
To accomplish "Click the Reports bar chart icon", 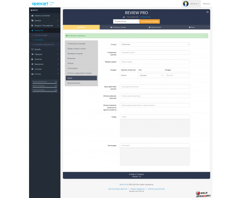I will click(x=33, y=74).
